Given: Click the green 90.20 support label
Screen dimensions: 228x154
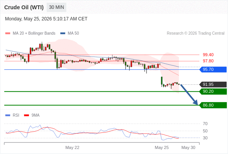Looking at the screenshot, I should click(x=213, y=91).
